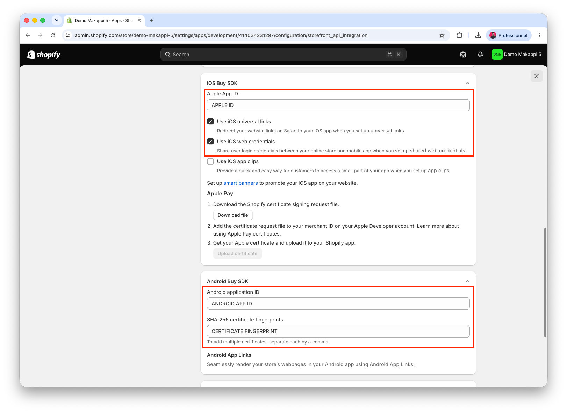Click the Android App Links heading
This screenshot has width=567, height=413.
point(229,355)
